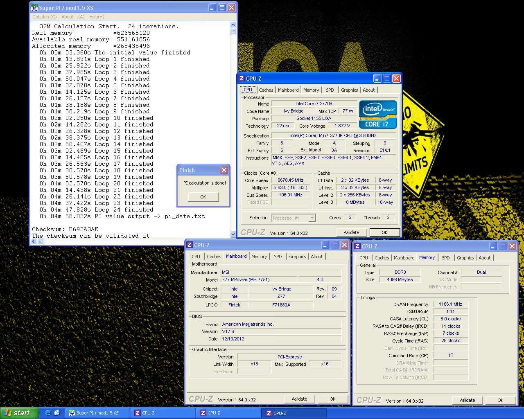Select Caches tab in CPU-Z CPU window

point(266,90)
